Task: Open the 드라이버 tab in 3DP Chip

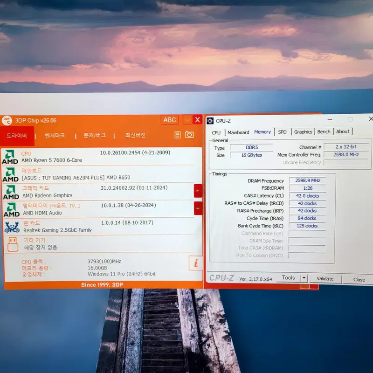Action: click(17, 136)
